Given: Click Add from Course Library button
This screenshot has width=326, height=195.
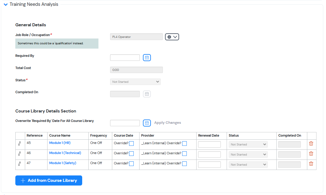Looking at the screenshot, I should (x=49, y=181).
